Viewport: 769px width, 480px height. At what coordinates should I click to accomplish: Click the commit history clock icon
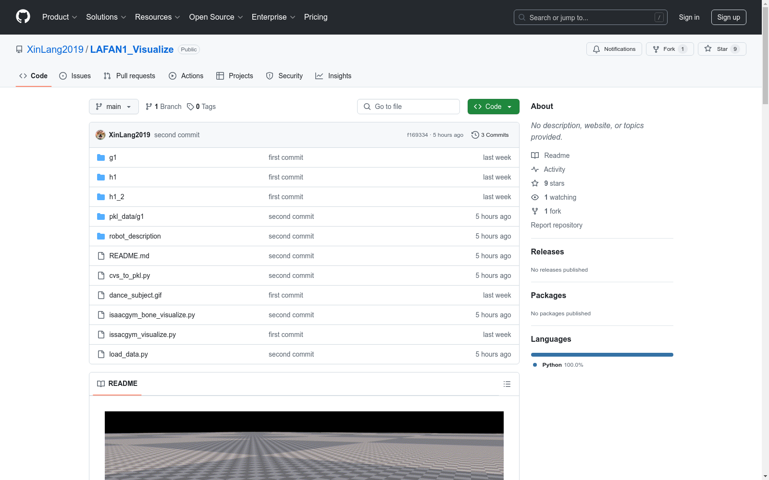[475, 135]
